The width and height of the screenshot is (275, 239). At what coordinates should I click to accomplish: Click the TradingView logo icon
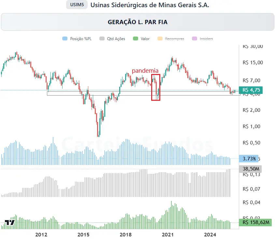click(10, 222)
